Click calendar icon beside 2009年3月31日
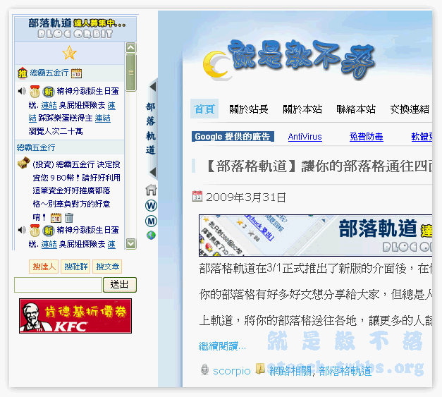This screenshot has width=442, height=397. point(197,196)
